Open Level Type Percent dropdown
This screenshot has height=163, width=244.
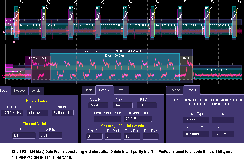[194, 120]
